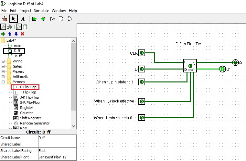Change Shared Label Font SansSerif Plain 12
This screenshot has width=246, height=161.
[57, 157]
